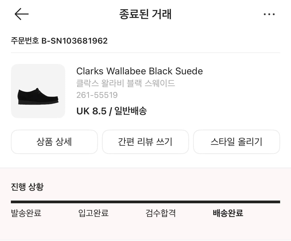Click the Korean name 클락스 왈라비 블랙 스웨이드
The height and width of the screenshot is (241, 291).
click(125, 83)
